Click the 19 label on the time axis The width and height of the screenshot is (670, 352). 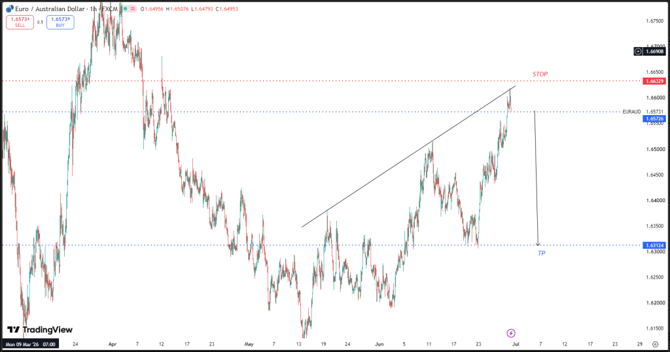click(x=323, y=344)
